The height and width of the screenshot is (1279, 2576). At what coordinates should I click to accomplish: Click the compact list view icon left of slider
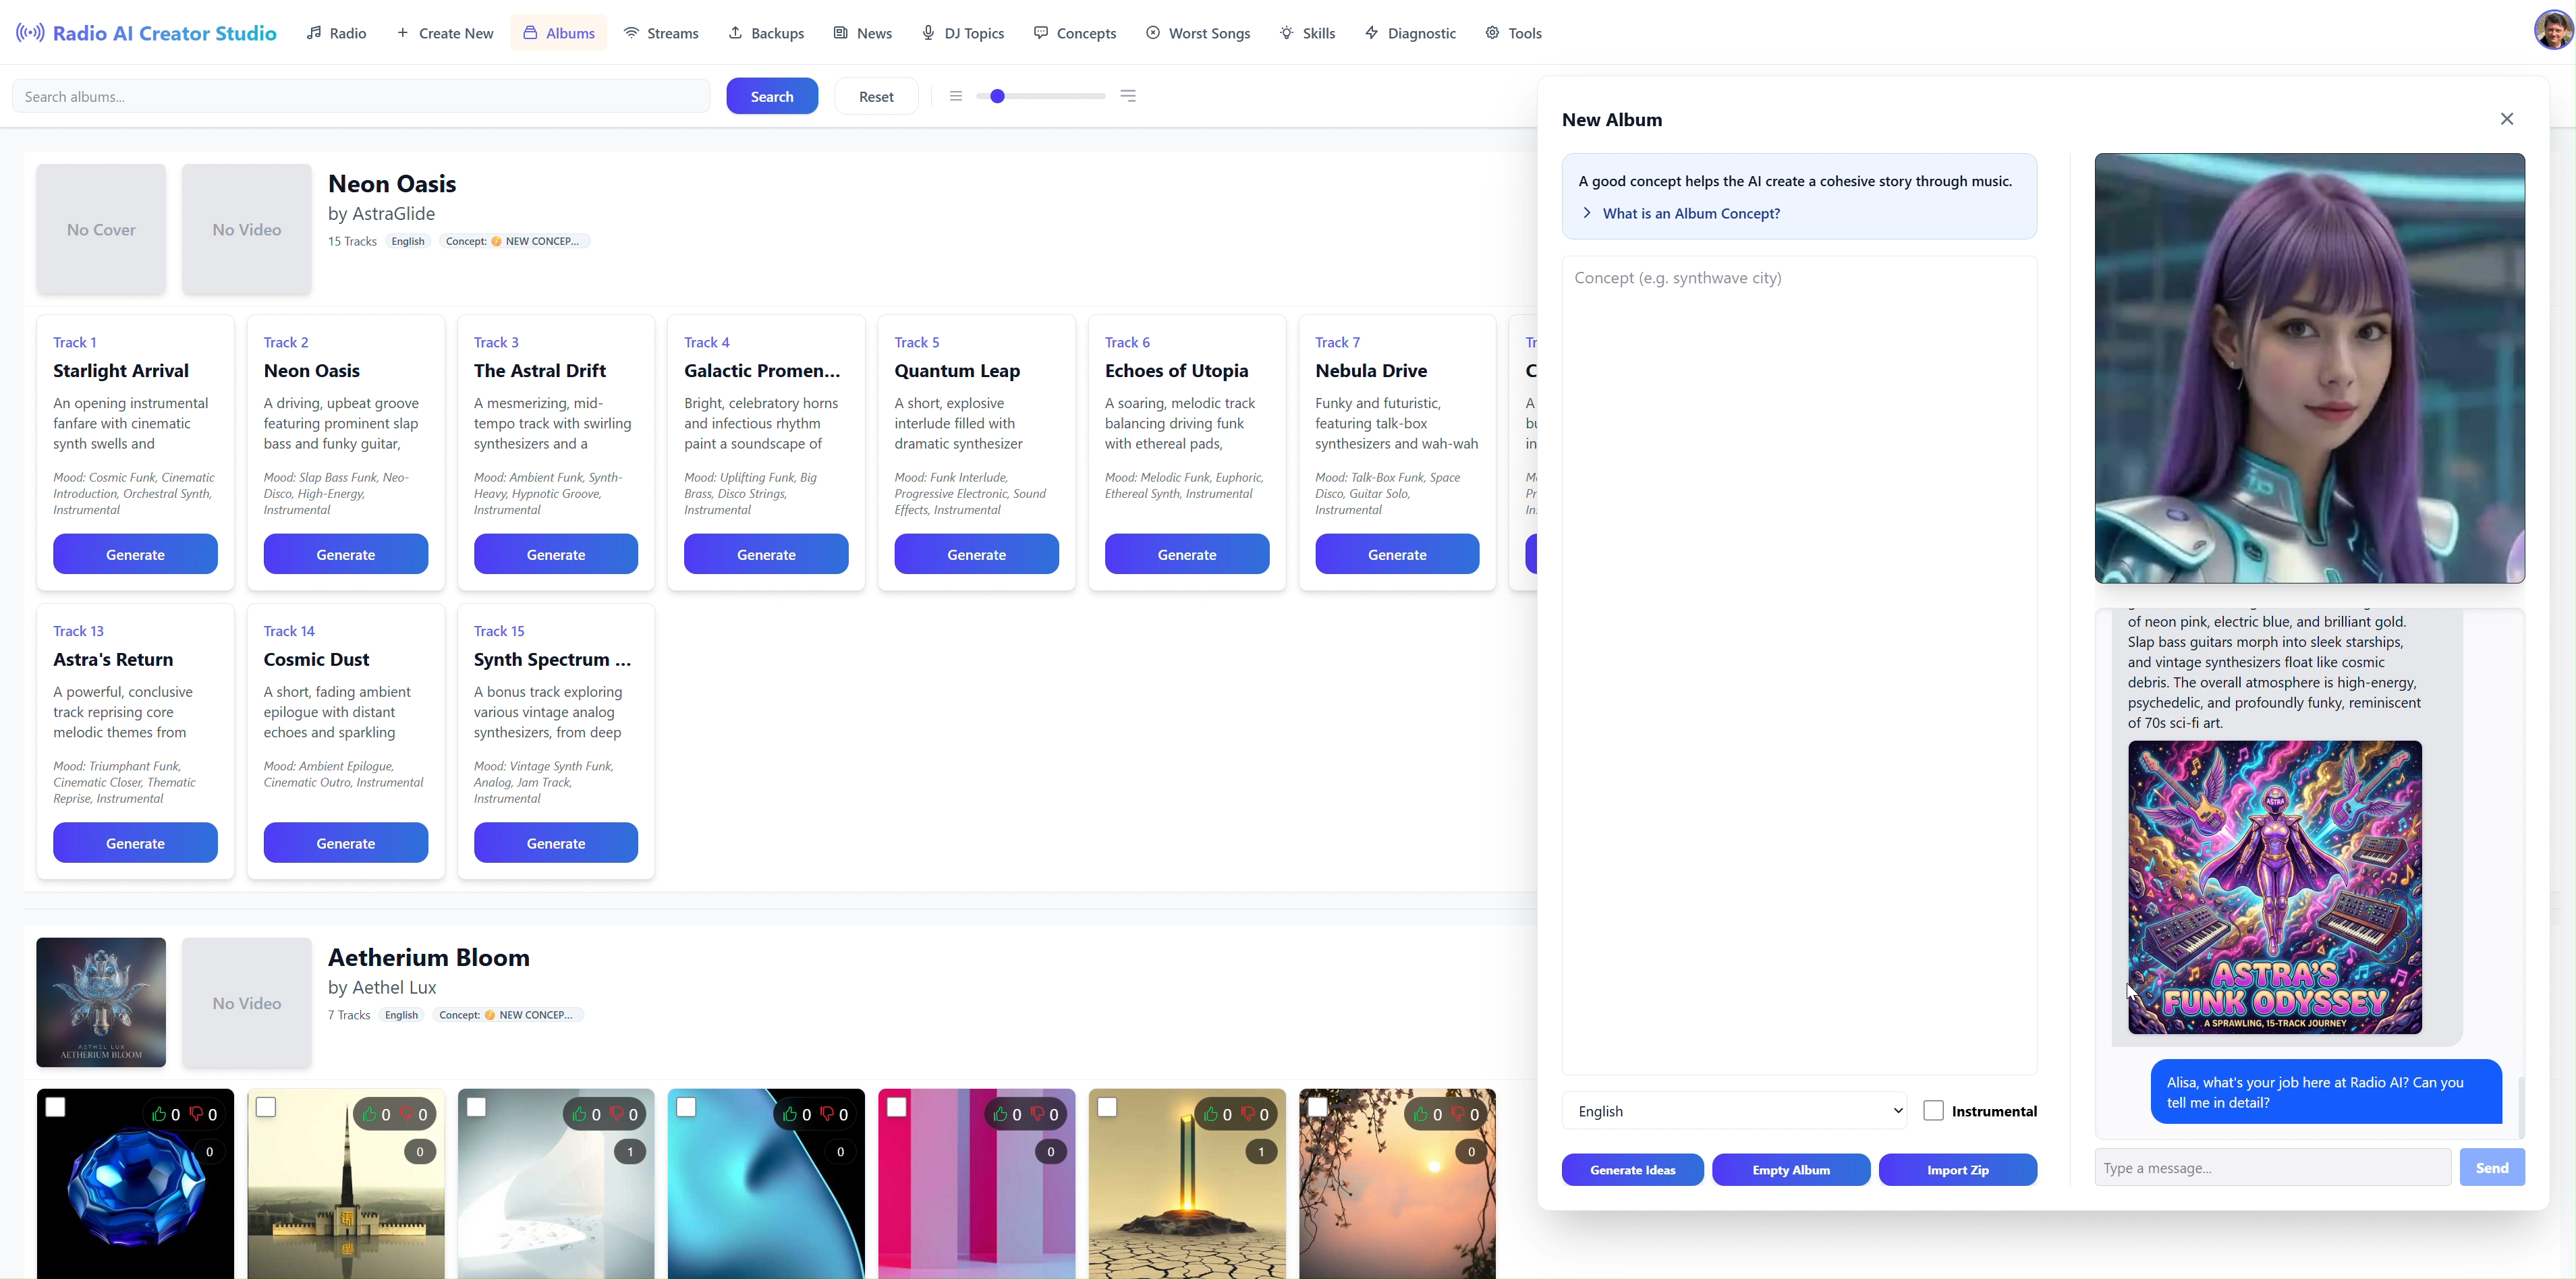tap(955, 96)
